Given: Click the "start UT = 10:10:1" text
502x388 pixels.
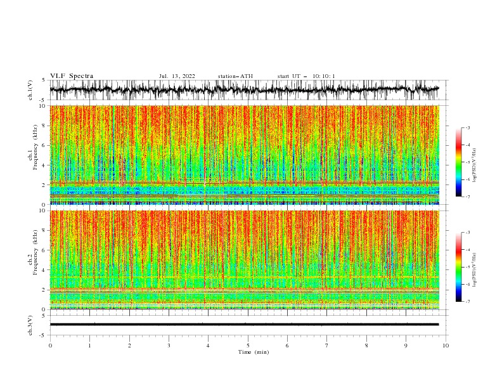Looking at the screenshot, I should (306, 76).
